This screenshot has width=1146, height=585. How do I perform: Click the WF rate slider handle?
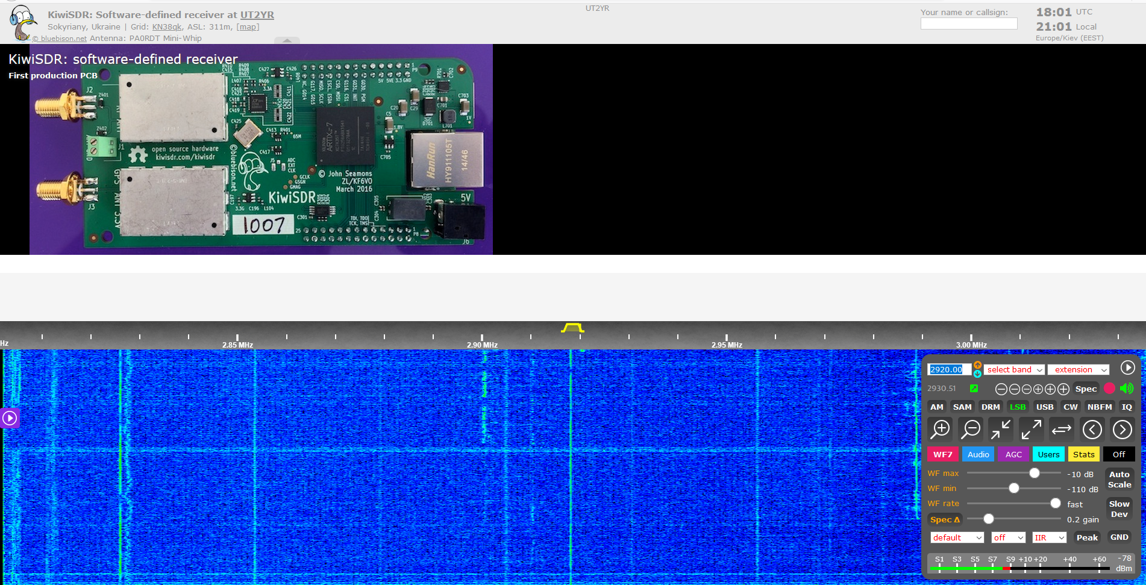coord(1056,503)
